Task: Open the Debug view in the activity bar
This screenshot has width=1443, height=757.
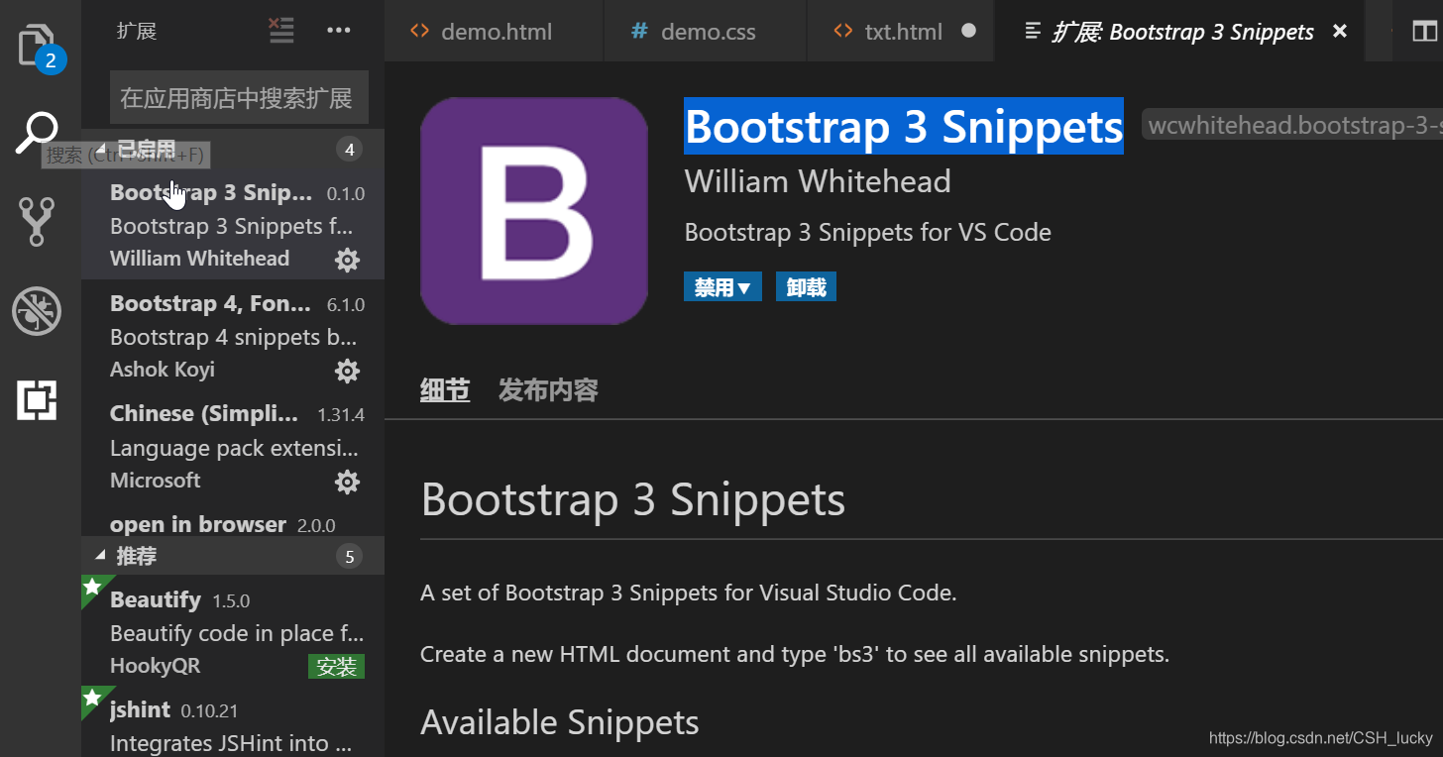Action: tap(37, 311)
